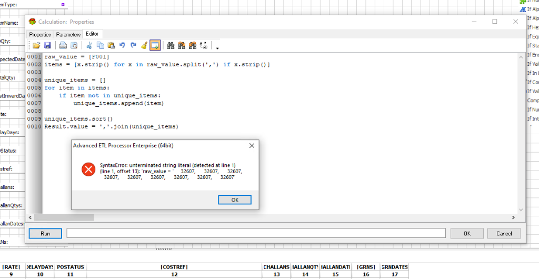The image size is (539, 279).
Task: Click the second orange binoculars search icon
Action: point(182,45)
